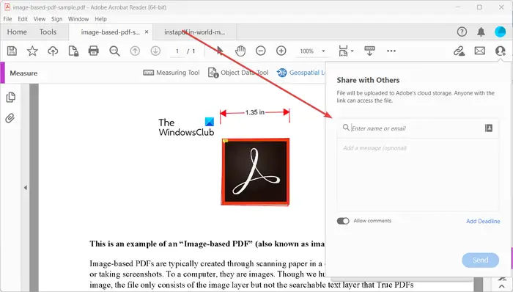Zoom in with the plus button
Image resolution: width=513 pixels, height=292 pixels.
coord(281,51)
